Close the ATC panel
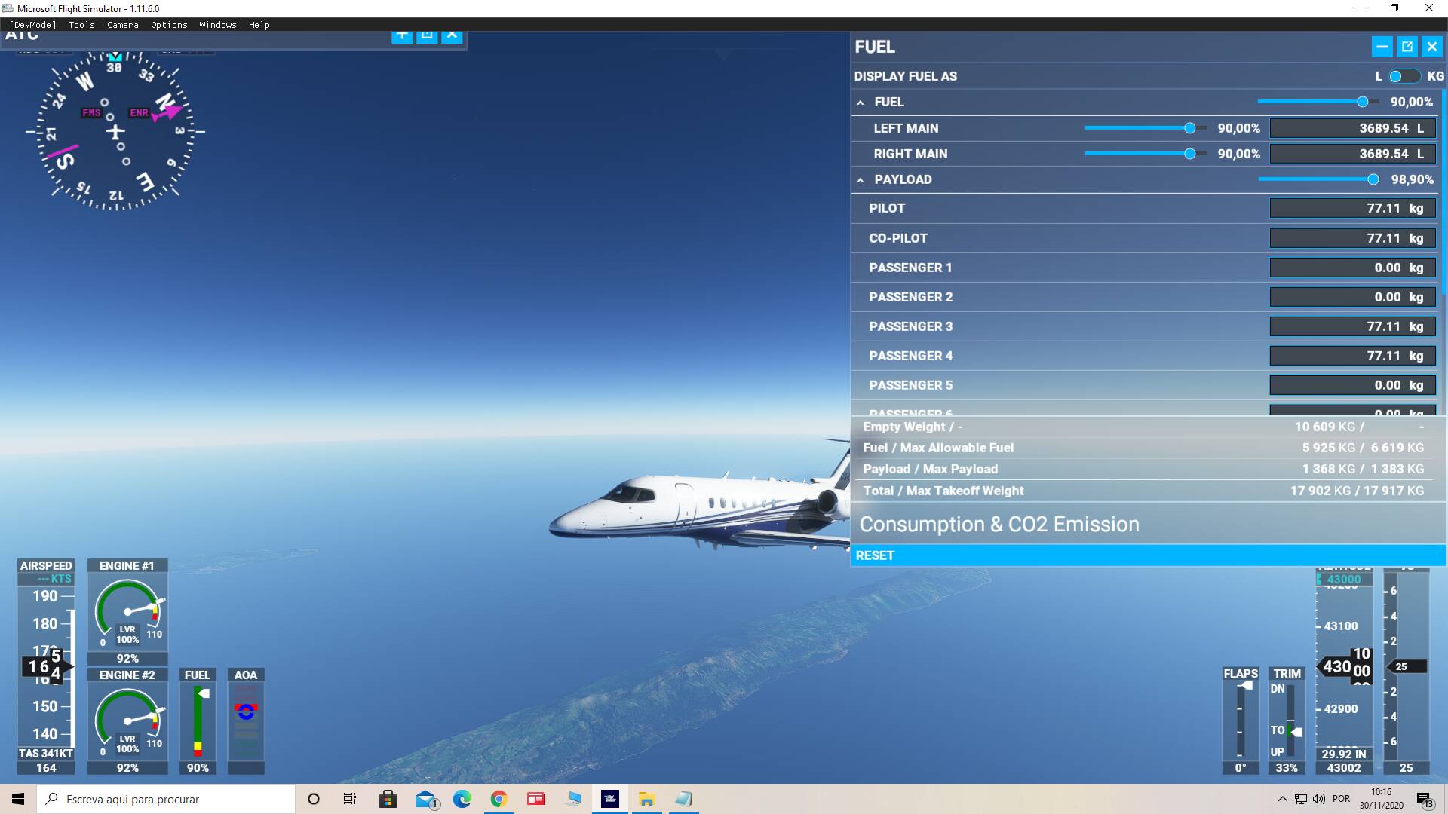1448x814 pixels. coord(452,35)
